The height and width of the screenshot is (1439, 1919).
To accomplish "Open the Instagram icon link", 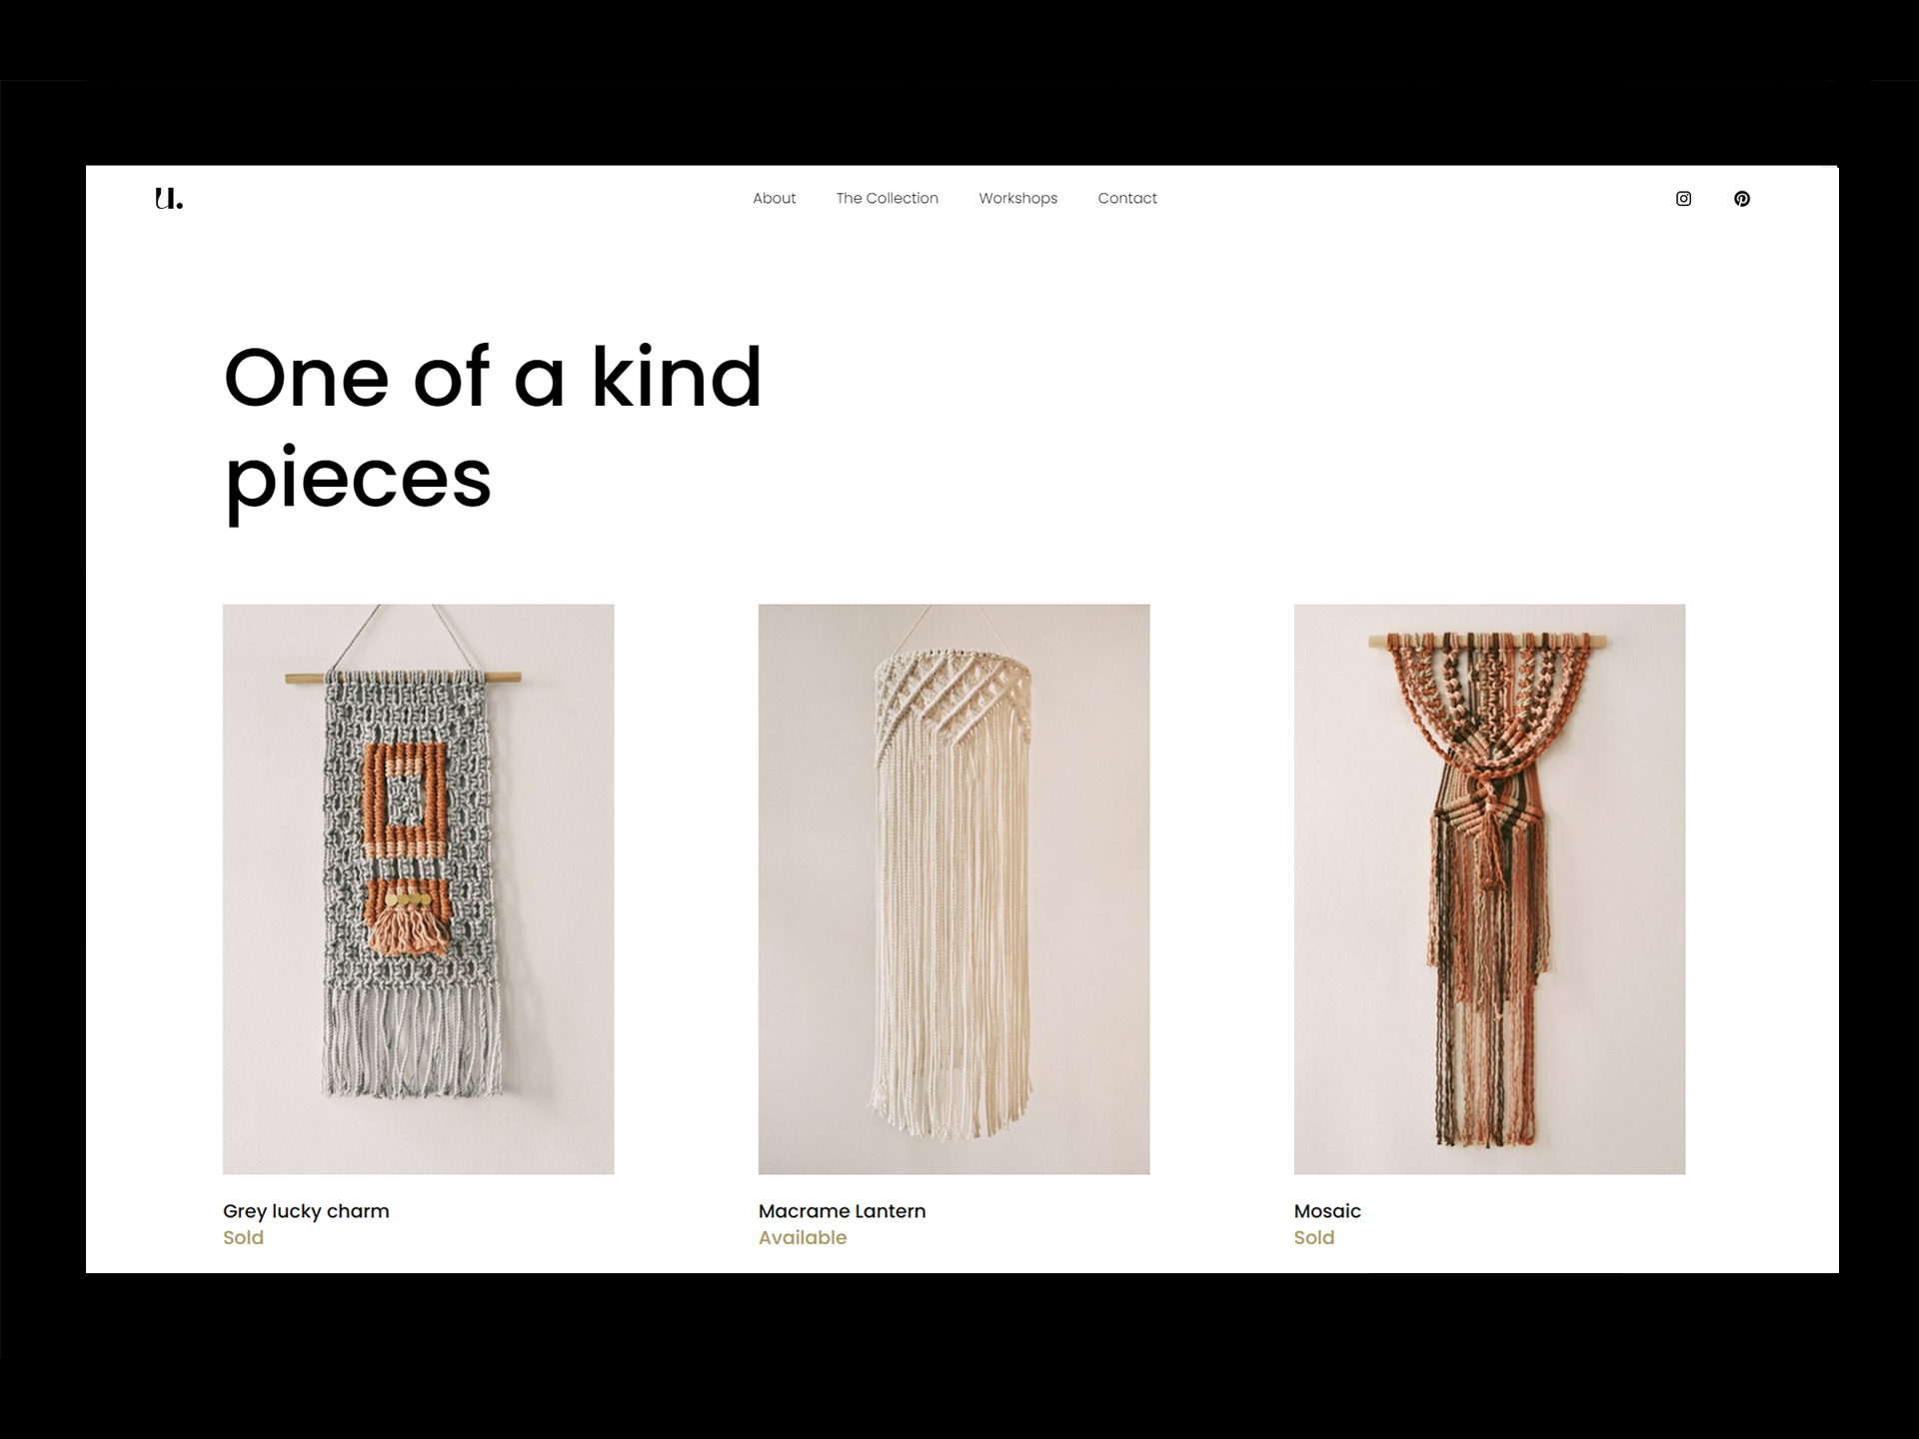I will click(1683, 199).
